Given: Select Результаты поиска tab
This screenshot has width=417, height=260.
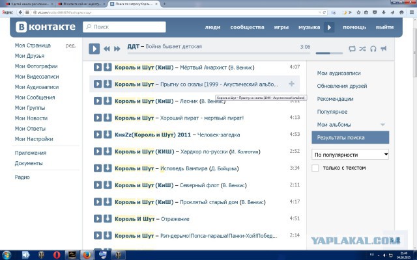Looking at the screenshot, I should 351,137.
